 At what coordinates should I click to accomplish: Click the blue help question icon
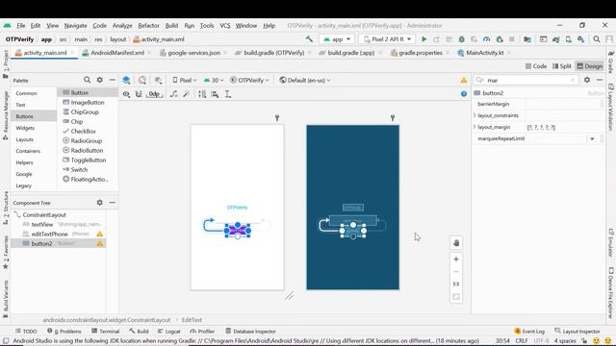464,94
